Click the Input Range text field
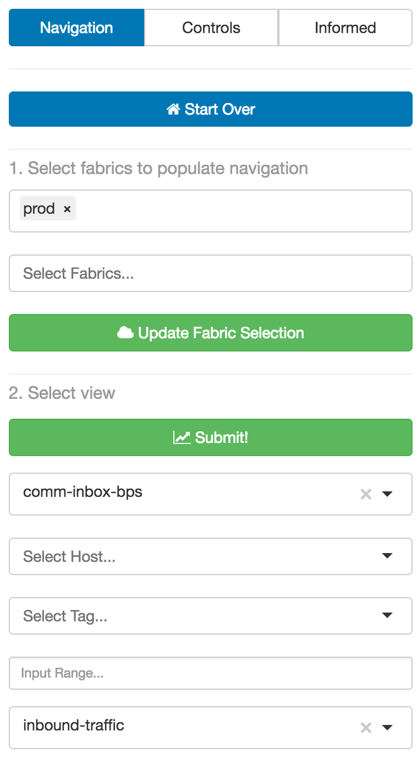 [210, 673]
